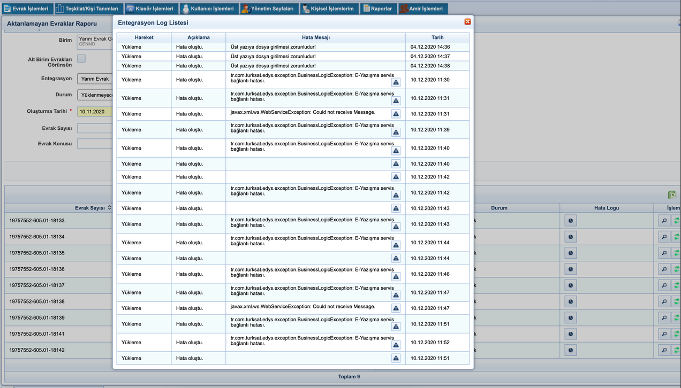681x388 pixels.
Task: Click the Açıklama column header
Action: coord(199,37)
